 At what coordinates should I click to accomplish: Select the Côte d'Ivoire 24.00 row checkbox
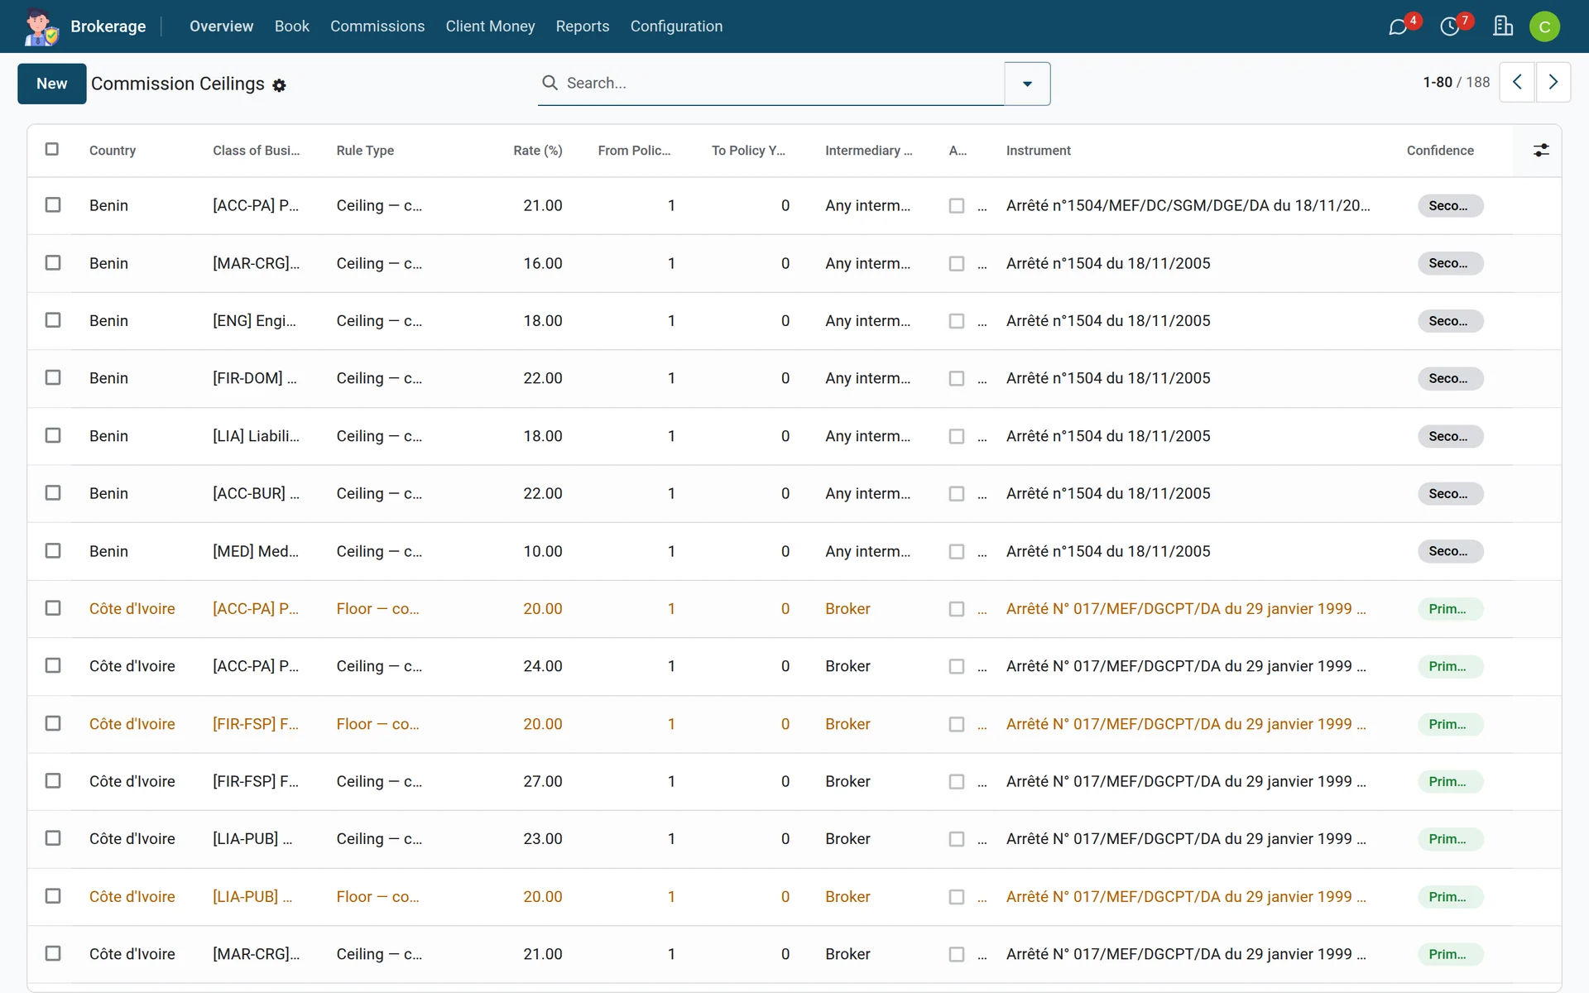53,665
